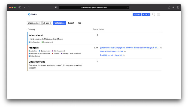Switch to the Top tab
The height and width of the screenshot is (108, 188).
coord(79,23)
